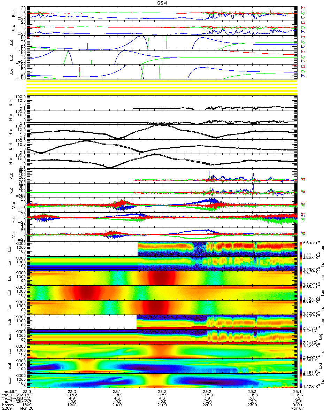Screen dimensions: 324x418
Task: Select the Y-GSM value 3.9
Action: tap(207, 398)
